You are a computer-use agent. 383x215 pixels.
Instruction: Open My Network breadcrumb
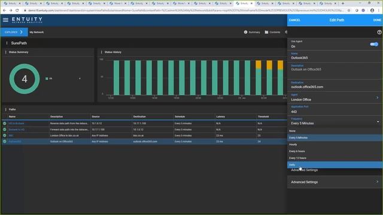point(37,32)
